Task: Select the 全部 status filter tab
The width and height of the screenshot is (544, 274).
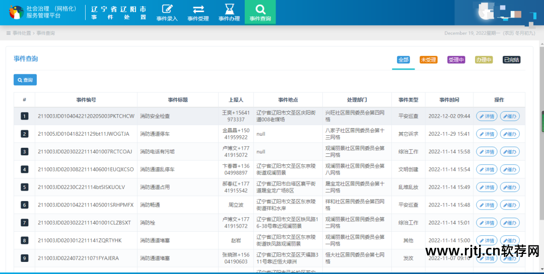Action: 403,60
